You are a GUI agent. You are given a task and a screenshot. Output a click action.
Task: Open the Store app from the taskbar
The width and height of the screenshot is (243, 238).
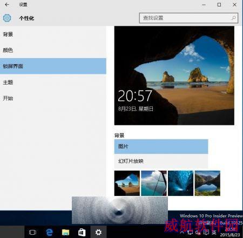[82, 232]
